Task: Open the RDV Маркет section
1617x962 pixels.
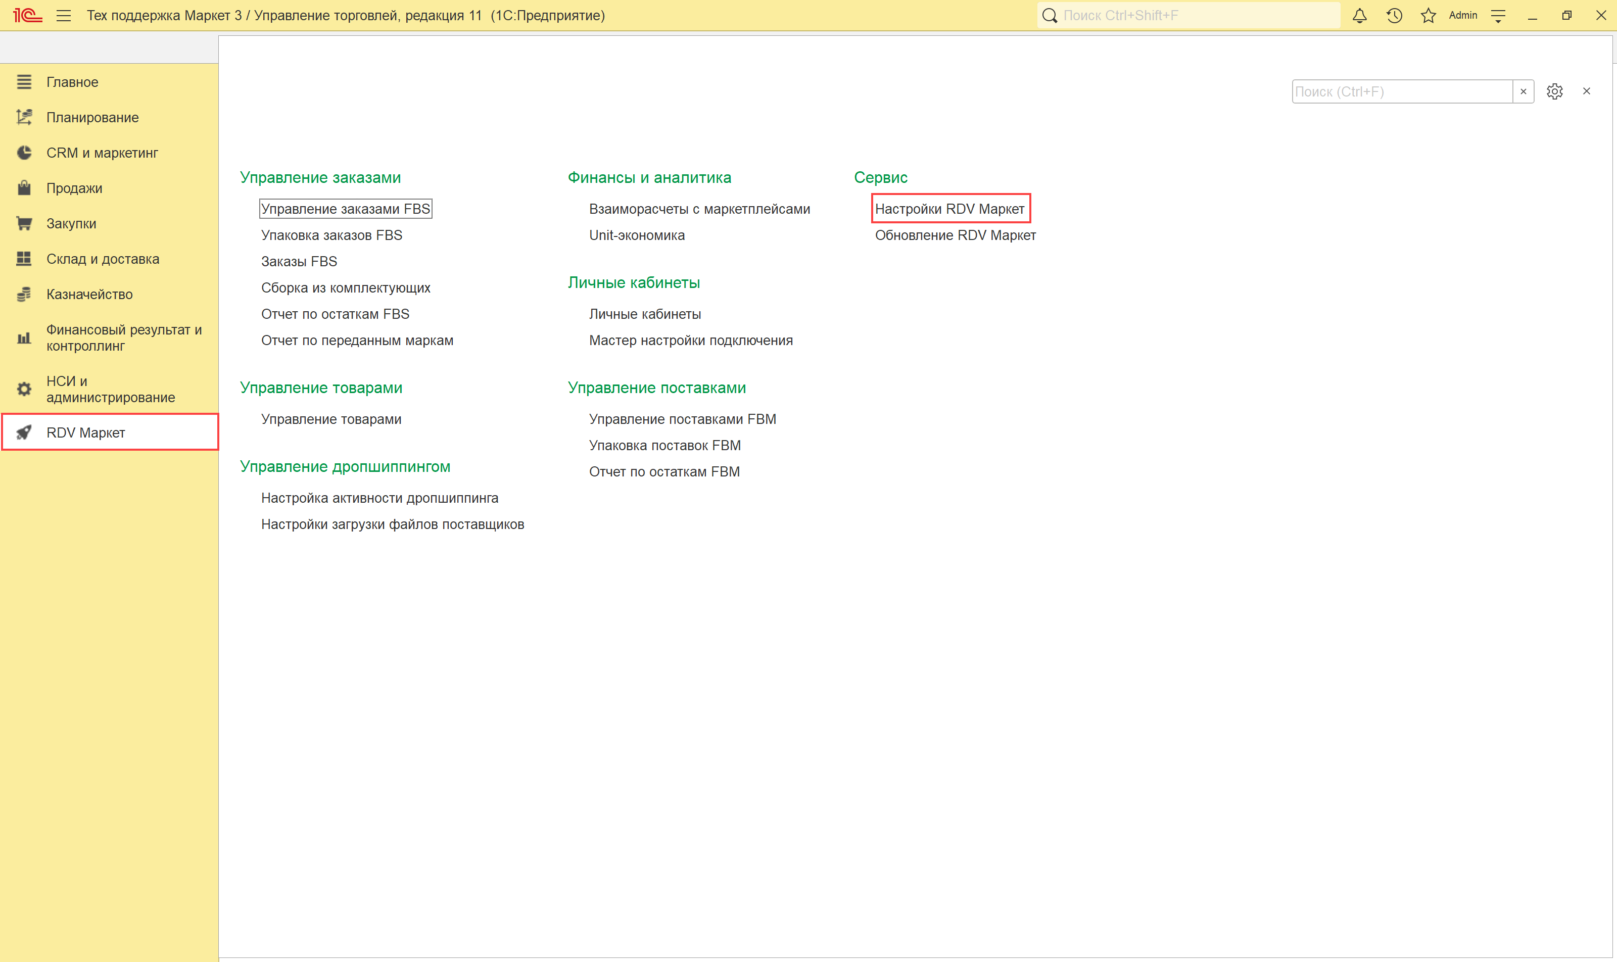Action: pos(85,432)
